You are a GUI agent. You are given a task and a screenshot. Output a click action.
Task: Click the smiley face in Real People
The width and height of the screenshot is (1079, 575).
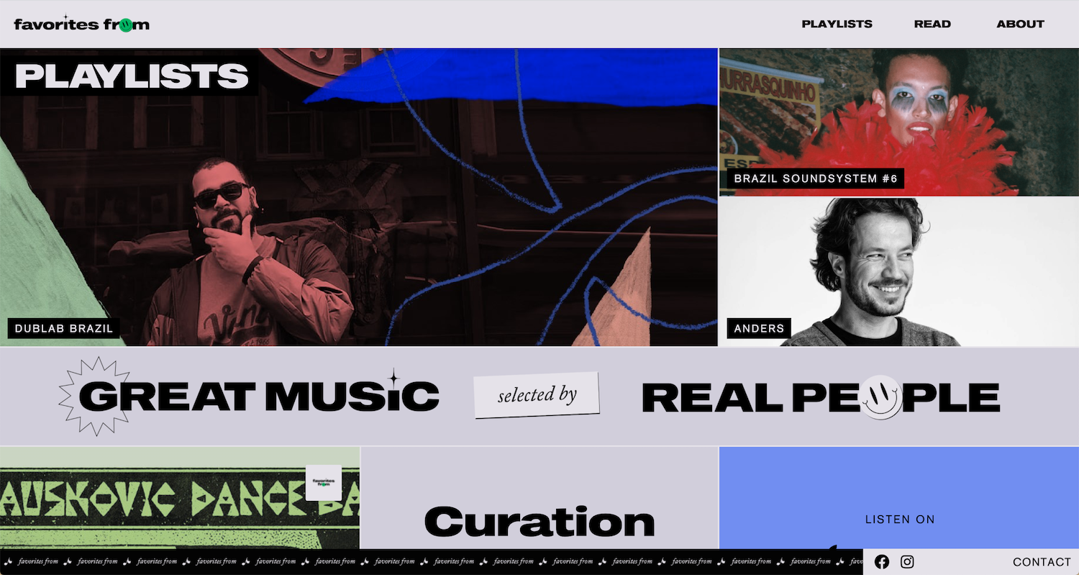coord(882,397)
